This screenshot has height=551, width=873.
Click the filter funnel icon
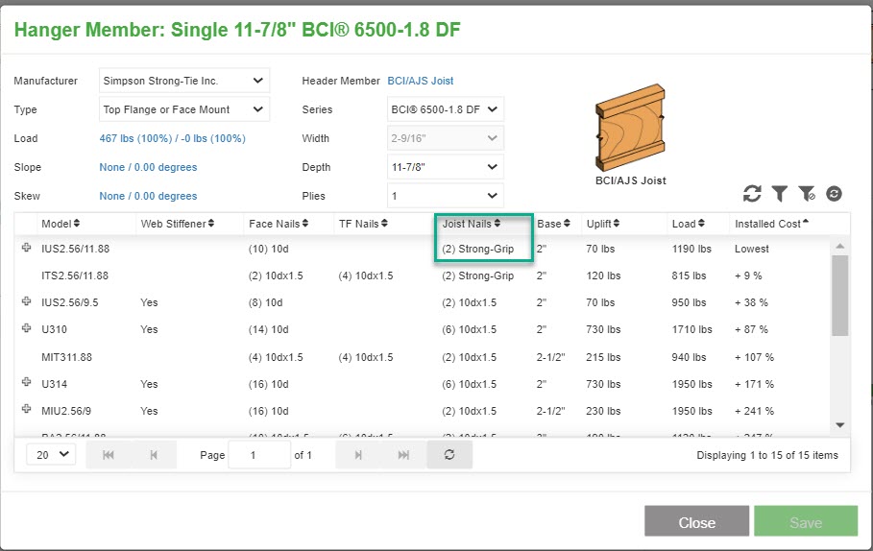(x=780, y=194)
